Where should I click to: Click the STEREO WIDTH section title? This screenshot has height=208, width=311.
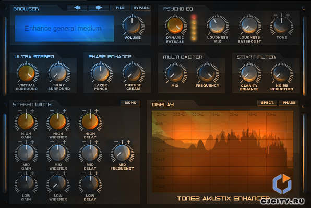[32, 105]
